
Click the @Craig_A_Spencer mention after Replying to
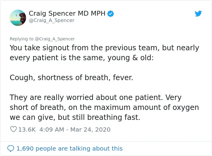coord(55,39)
